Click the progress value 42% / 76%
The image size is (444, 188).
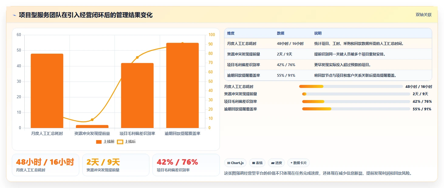click(x=422, y=102)
